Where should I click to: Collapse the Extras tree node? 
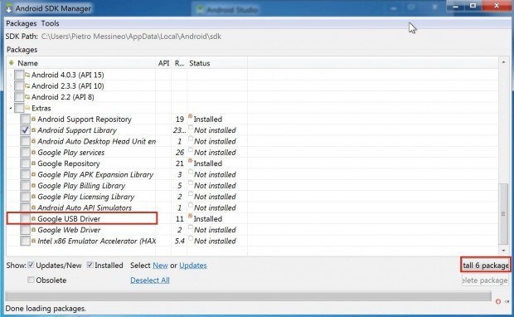coord(11,108)
